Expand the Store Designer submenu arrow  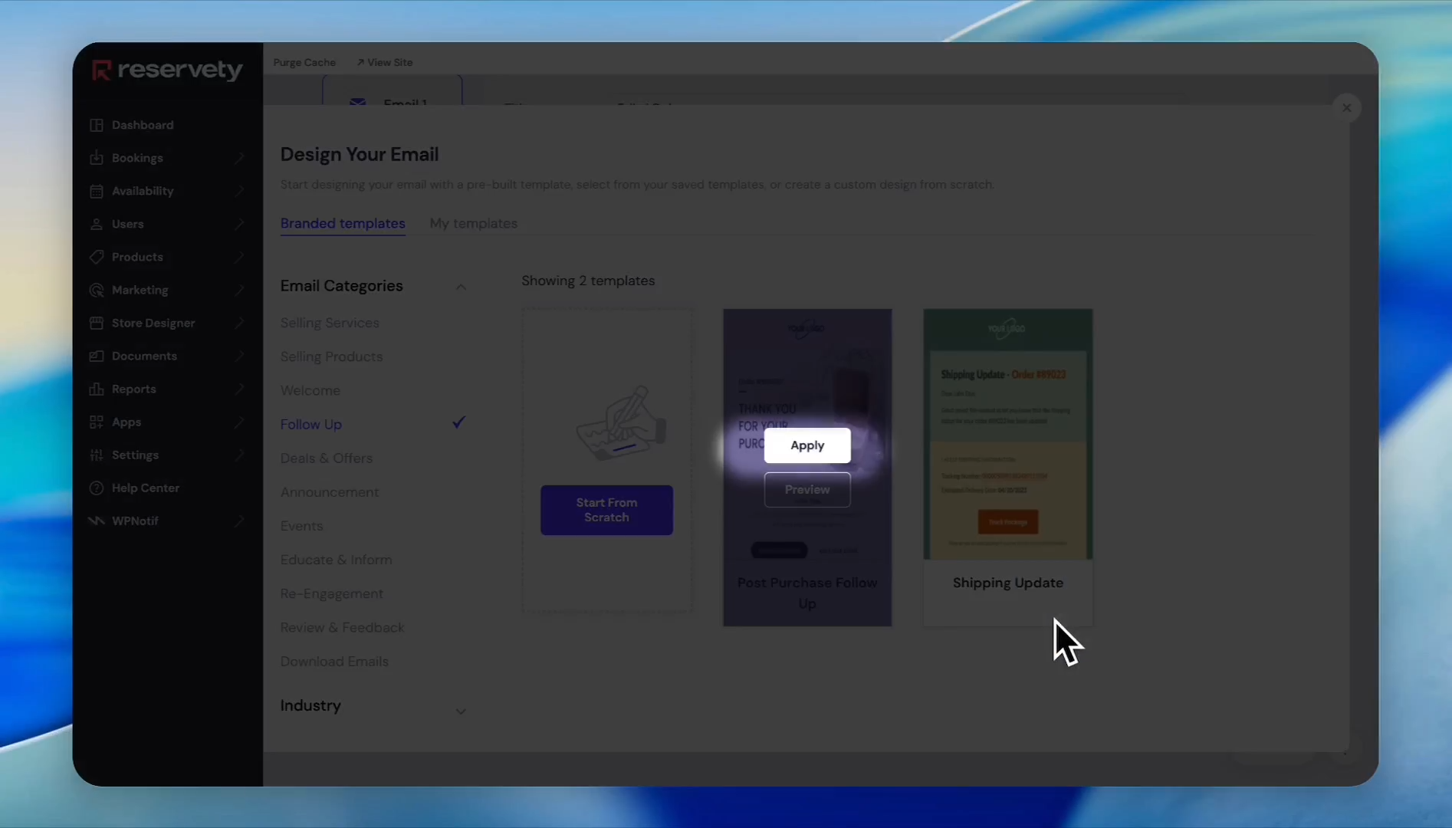click(239, 323)
